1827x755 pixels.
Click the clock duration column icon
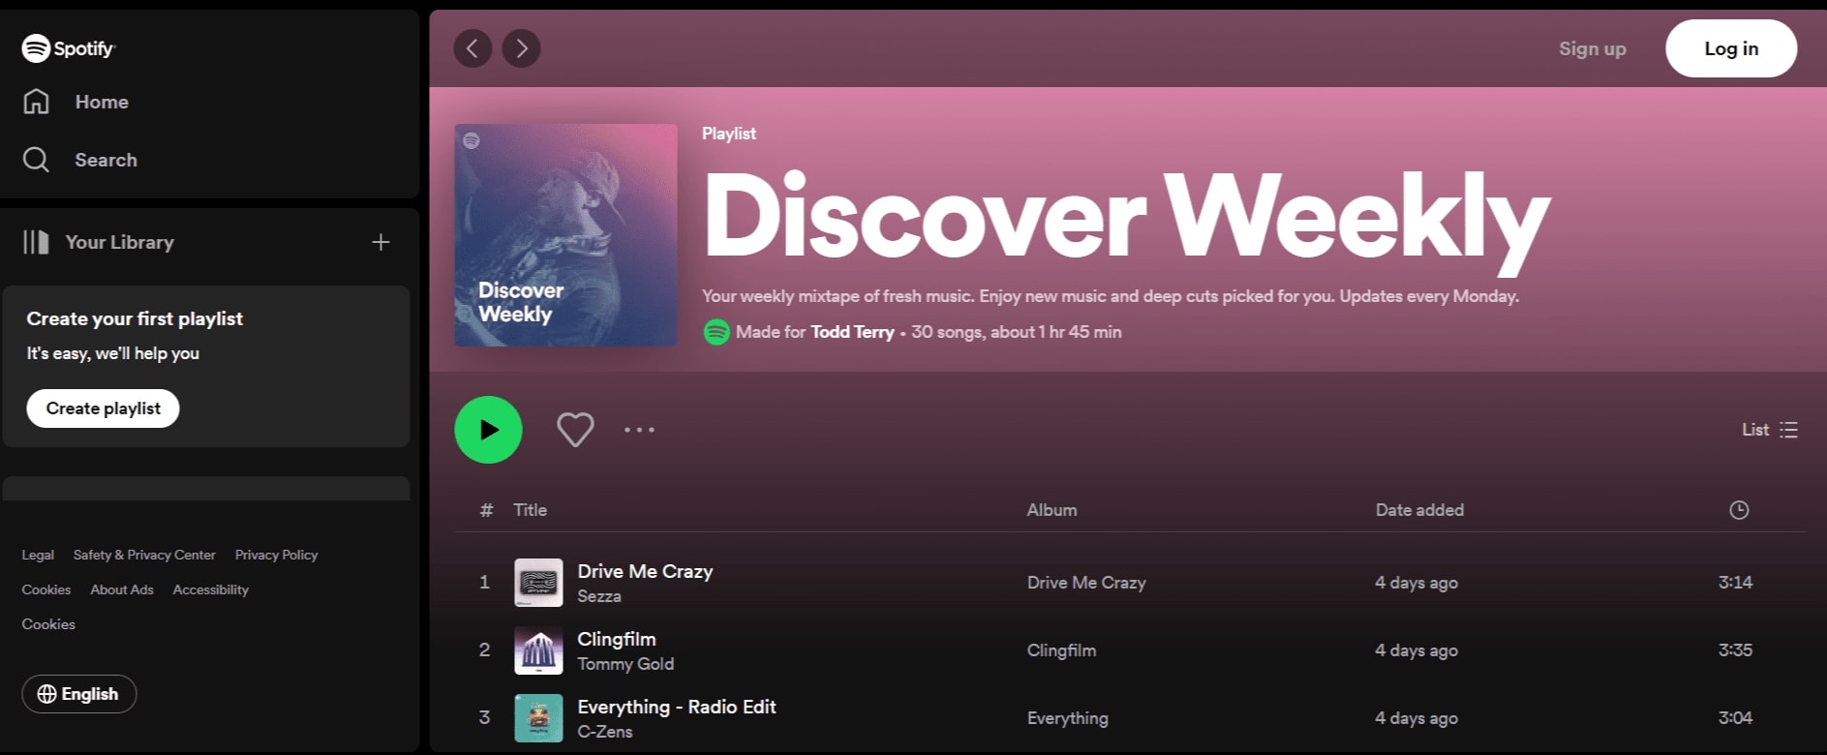(1739, 510)
